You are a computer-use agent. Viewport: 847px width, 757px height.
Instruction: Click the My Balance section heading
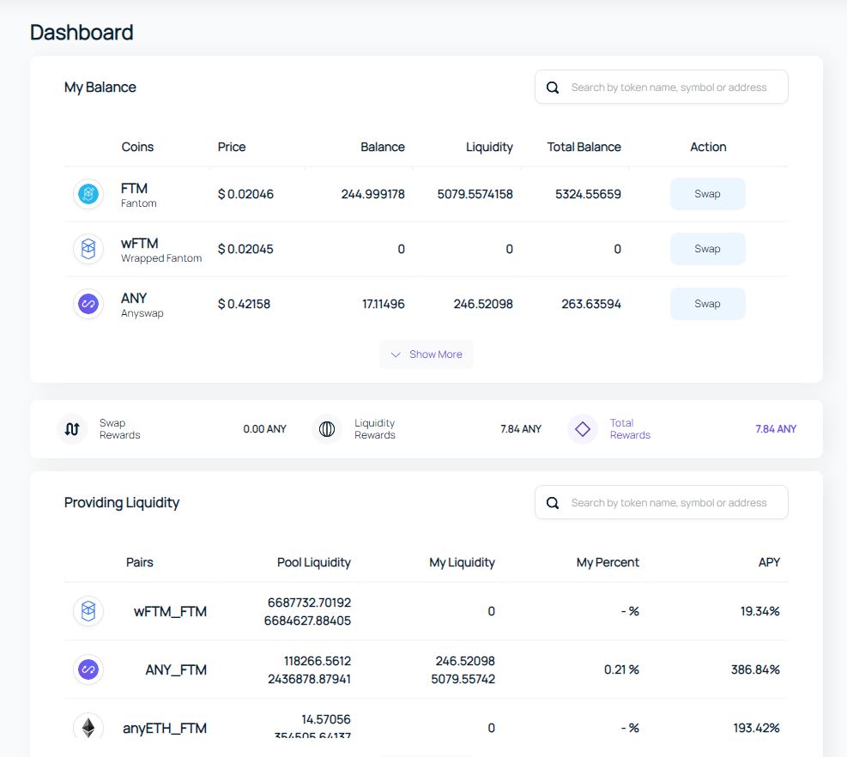(x=100, y=87)
